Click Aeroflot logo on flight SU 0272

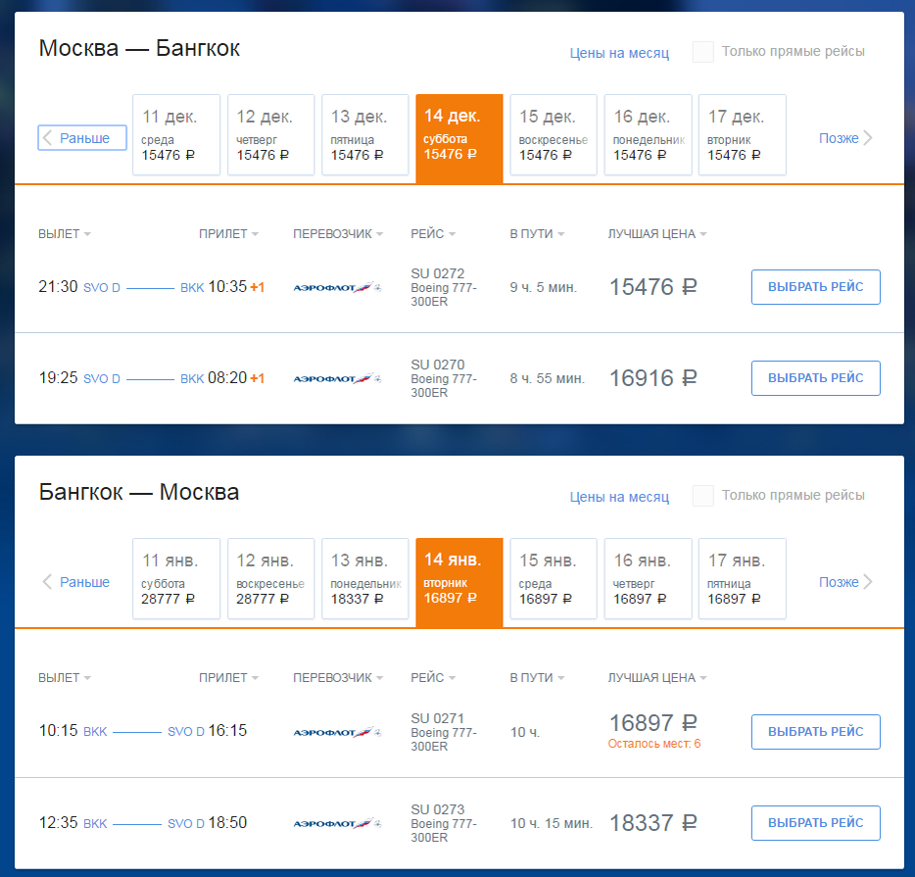(x=337, y=287)
